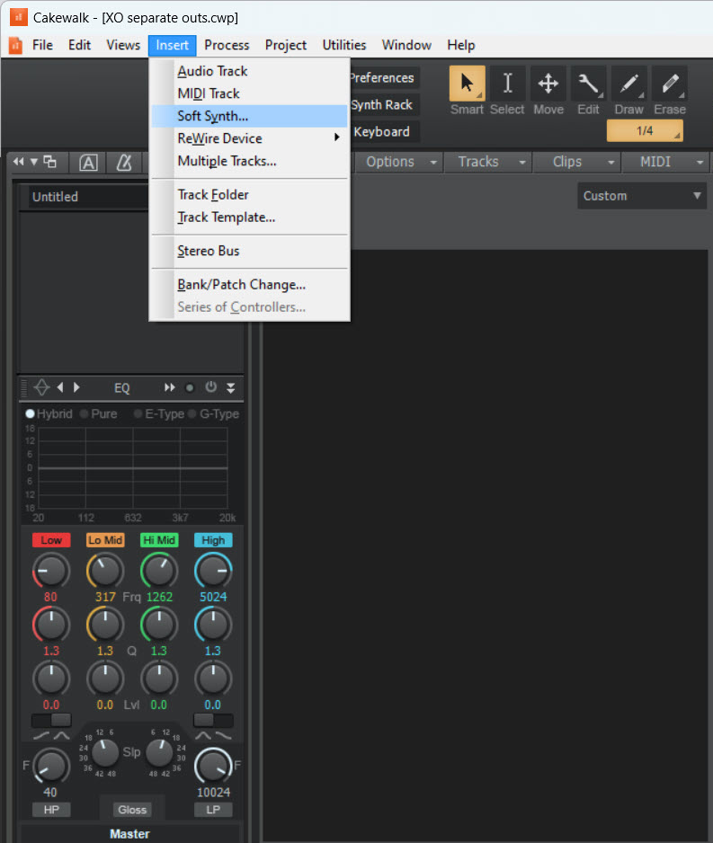The height and width of the screenshot is (843, 713).
Task: Toggle the High band
Action: [x=213, y=540]
